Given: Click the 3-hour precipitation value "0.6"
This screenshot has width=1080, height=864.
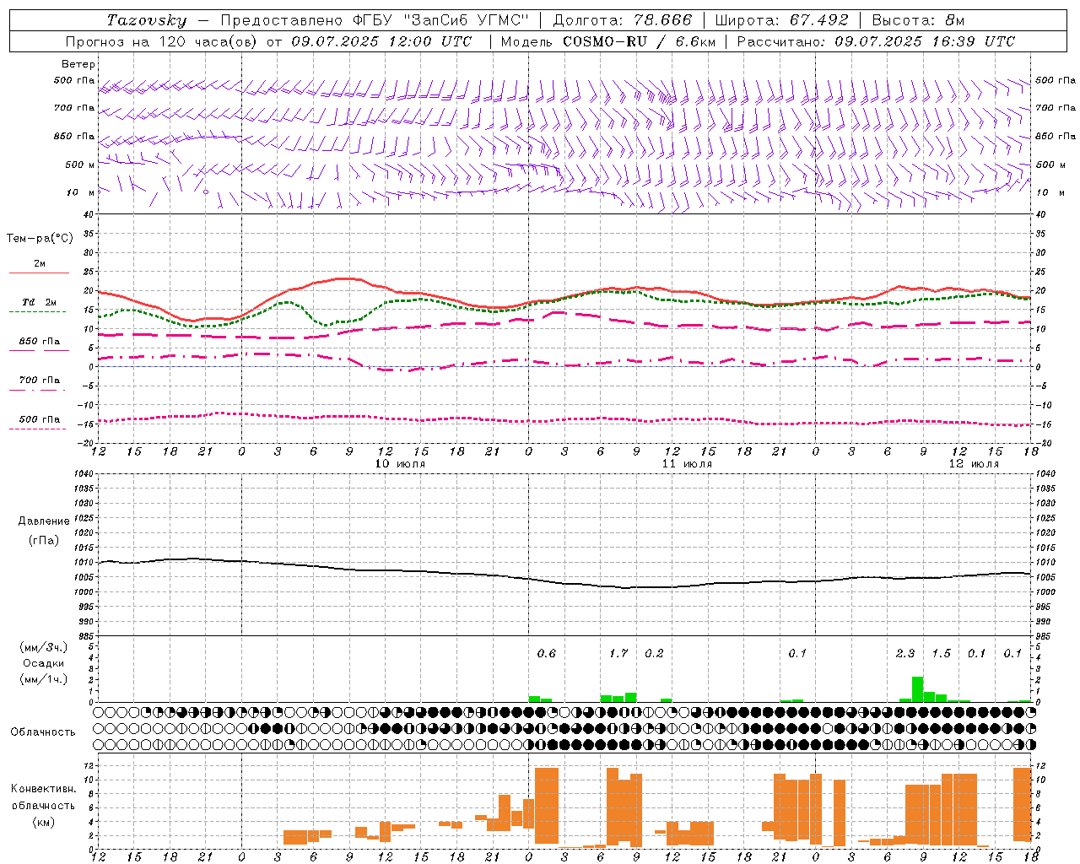Looking at the screenshot, I should point(547,654).
